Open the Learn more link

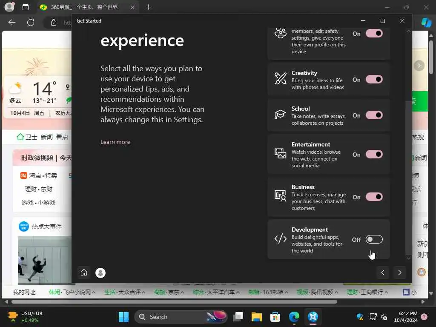coord(115,142)
